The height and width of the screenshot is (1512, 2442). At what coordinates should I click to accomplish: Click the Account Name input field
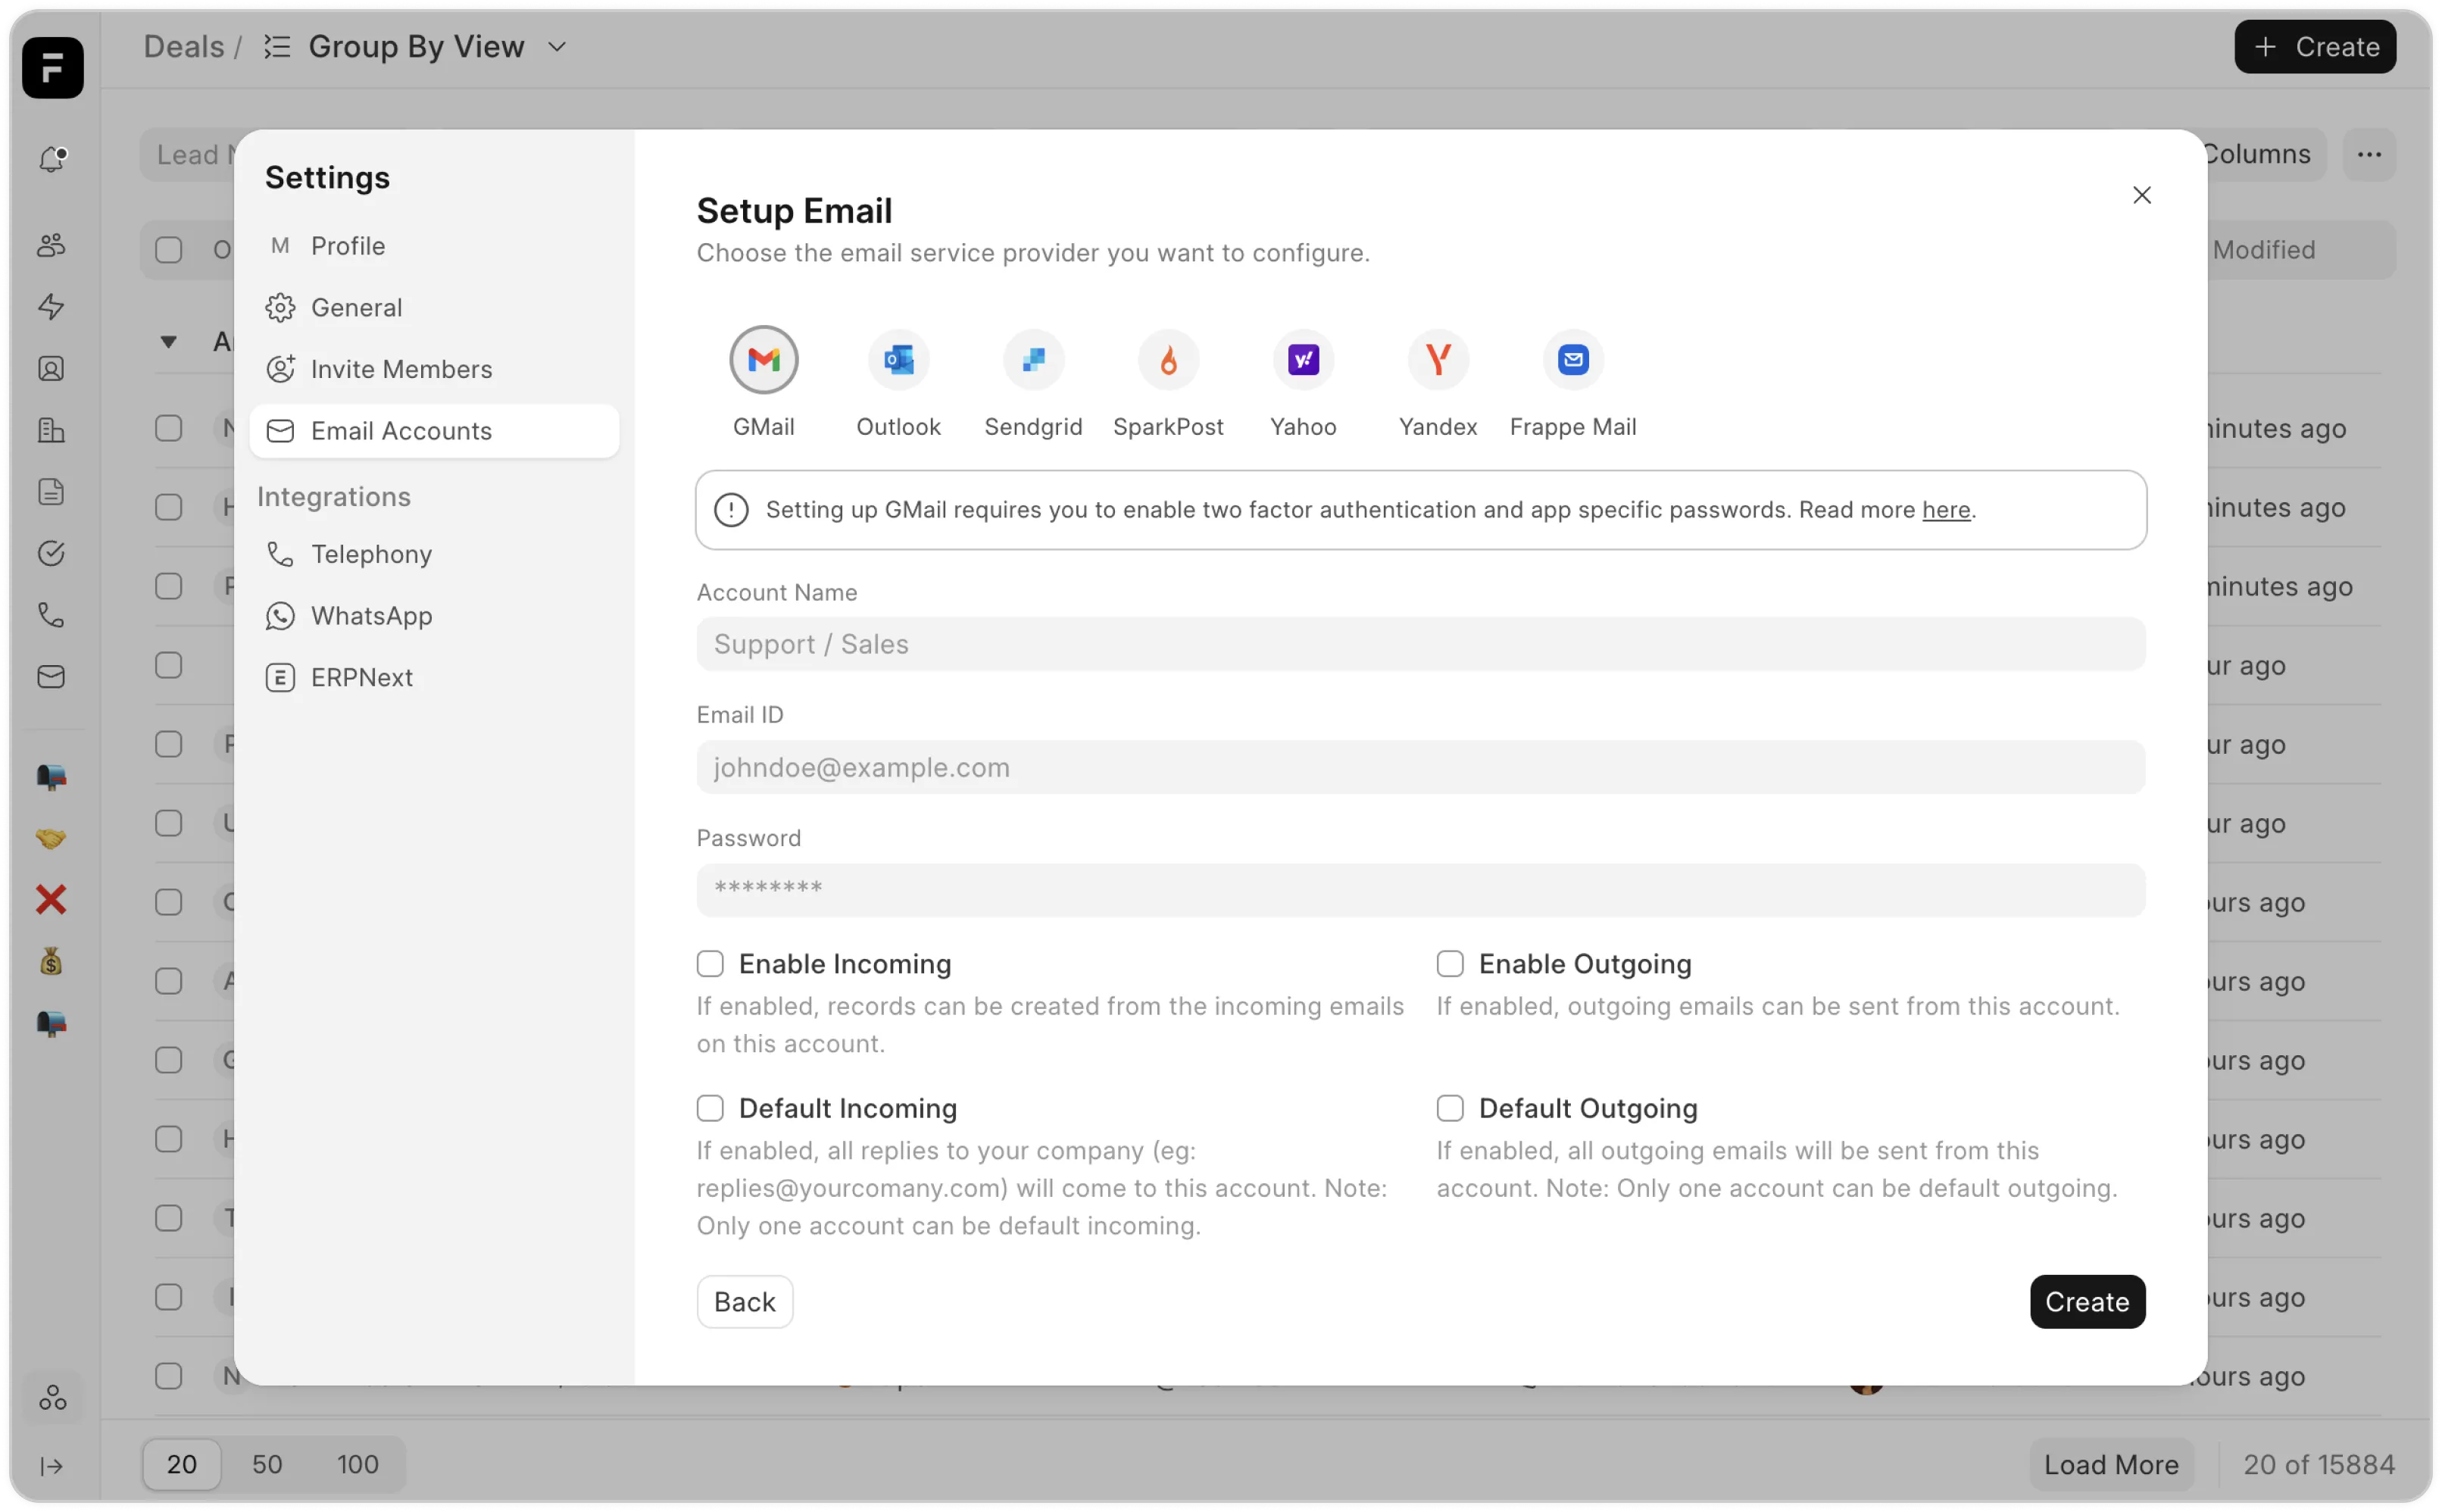pos(1419,644)
